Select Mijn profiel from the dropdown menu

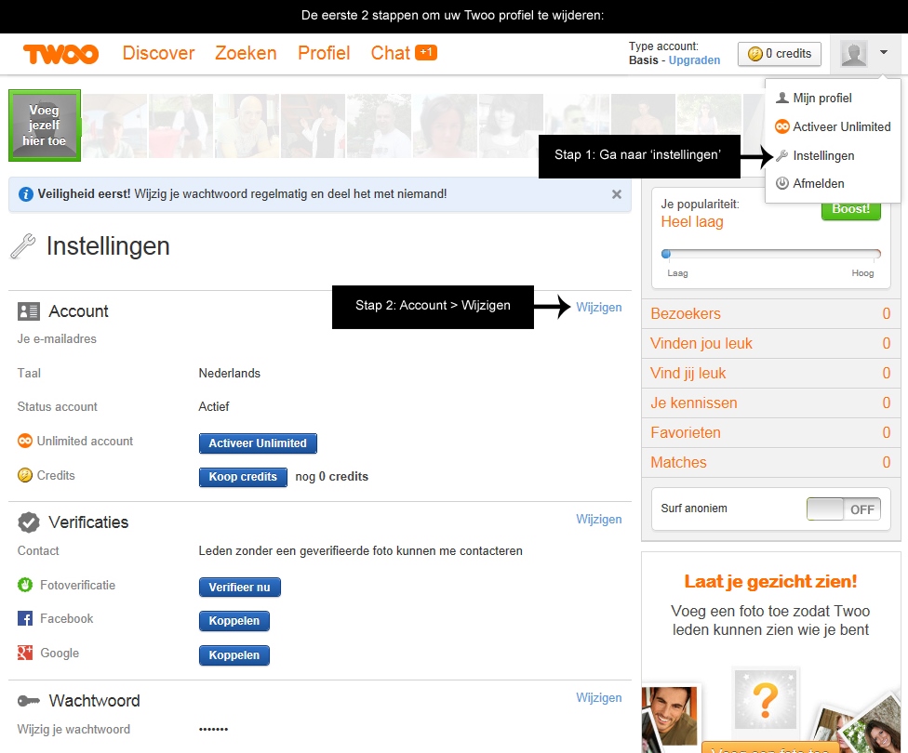point(822,98)
